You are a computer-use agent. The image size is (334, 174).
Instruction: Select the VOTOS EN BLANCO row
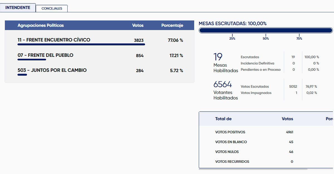pyautogui.click(x=231, y=142)
